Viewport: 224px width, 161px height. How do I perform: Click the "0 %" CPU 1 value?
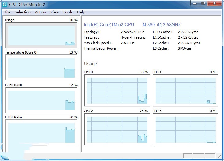click(213, 72)
